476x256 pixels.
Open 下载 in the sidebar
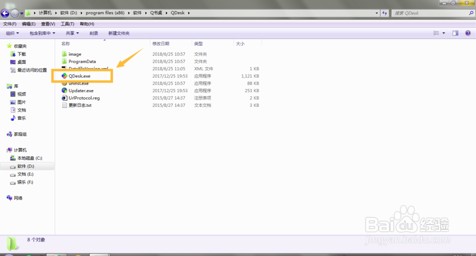(21, 54)
